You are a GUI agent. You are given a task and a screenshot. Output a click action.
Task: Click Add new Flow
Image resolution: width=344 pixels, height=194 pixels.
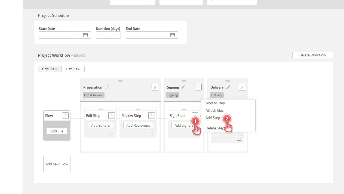click(x=57, y=164)
